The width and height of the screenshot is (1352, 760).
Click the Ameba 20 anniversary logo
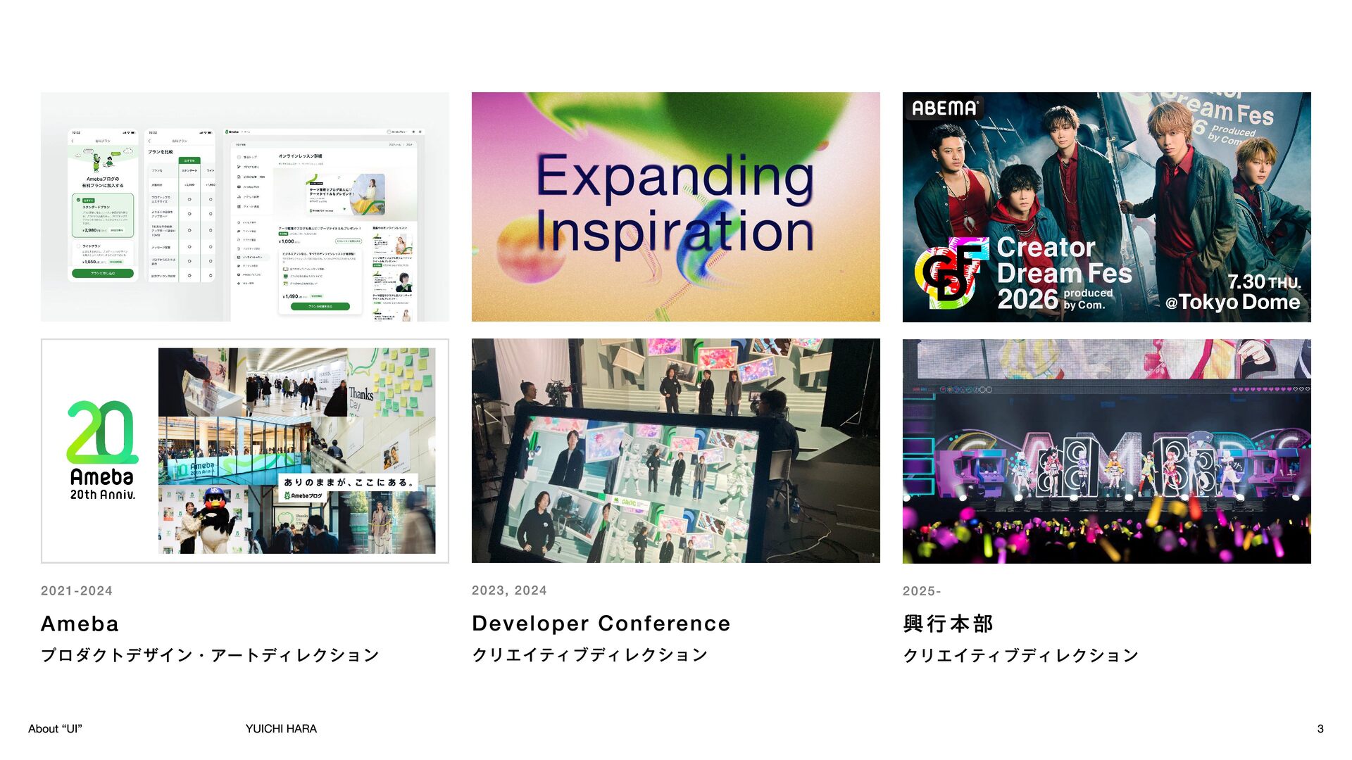tap(103, 450)
